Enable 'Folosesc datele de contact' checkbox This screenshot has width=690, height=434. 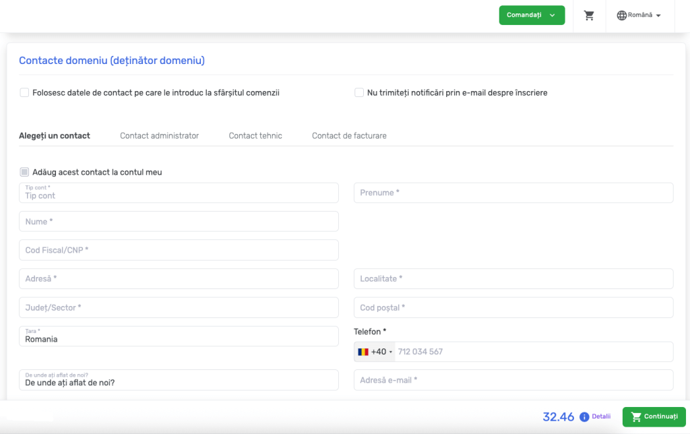coord(24,92)
